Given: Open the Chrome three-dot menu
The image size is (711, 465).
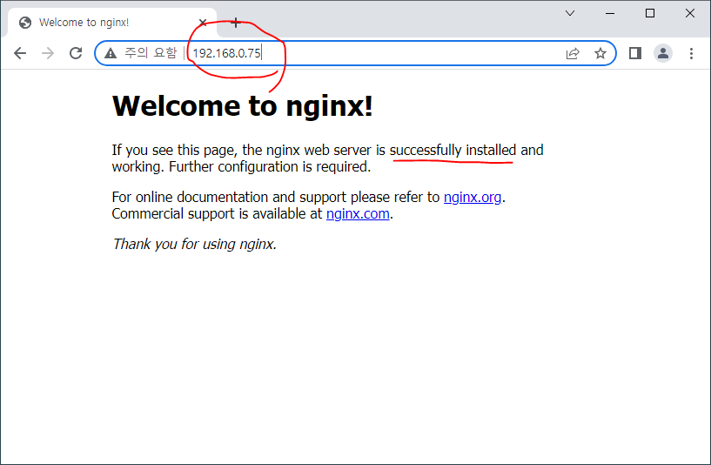Looking at the screenshot, I should pyautogui.click(x=691, y=53).
